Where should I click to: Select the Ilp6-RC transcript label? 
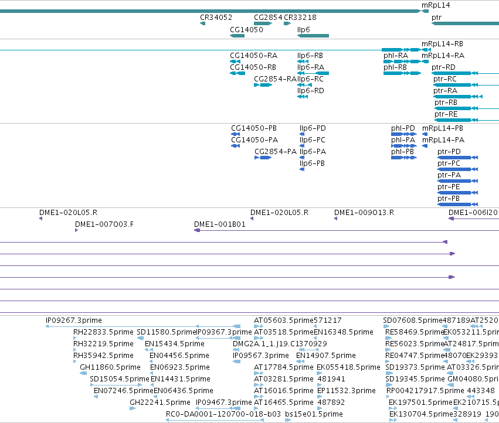[310, 79]
